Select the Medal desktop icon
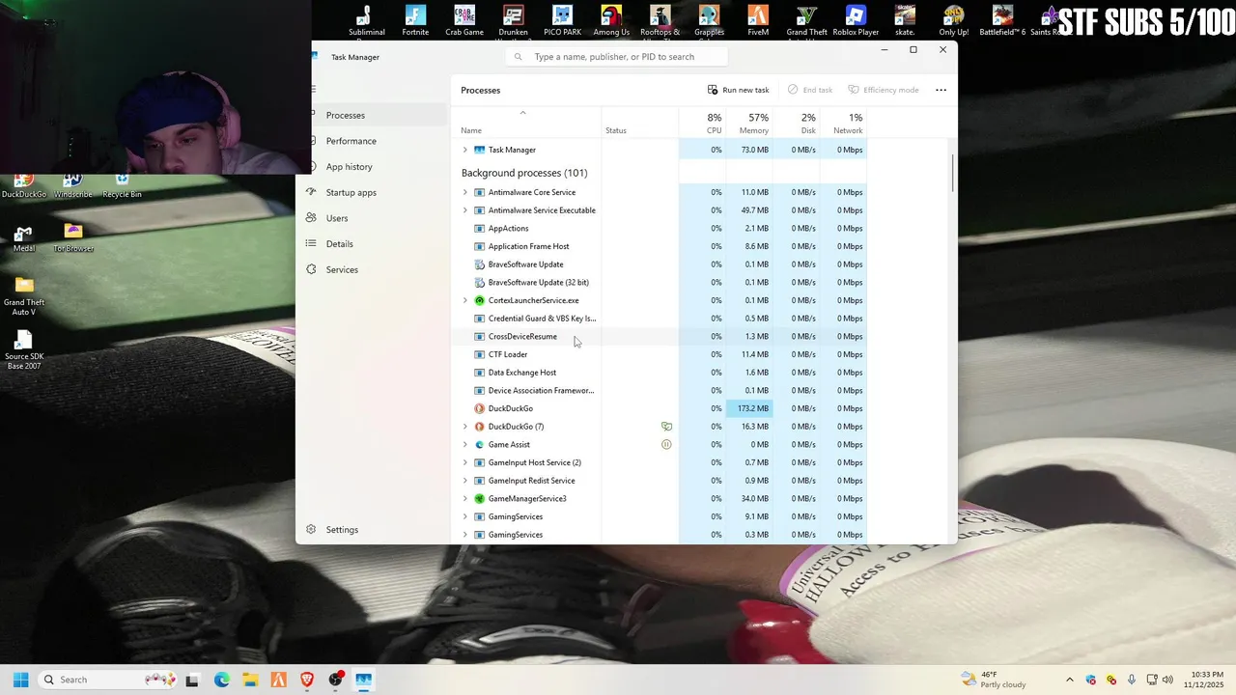 click(x=24, y=239)
